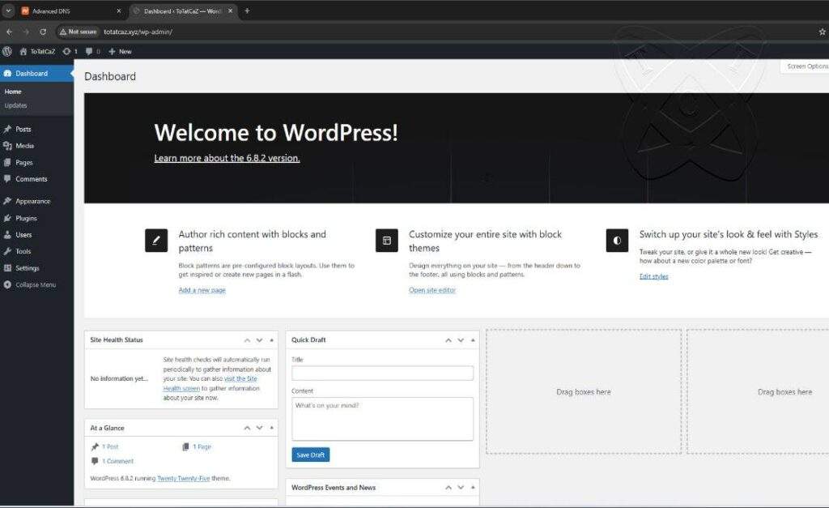Open the Updates submenu item
Screen dimensions: 829x508
[15, 105]
